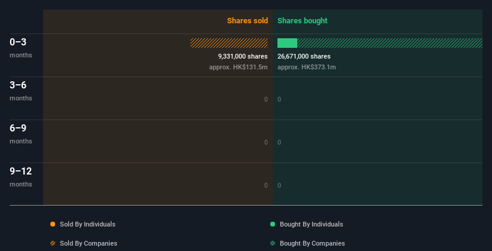492x251 pixels.
Task: Click the striped Sold By Companies legend icon
Action: point(53,243)
